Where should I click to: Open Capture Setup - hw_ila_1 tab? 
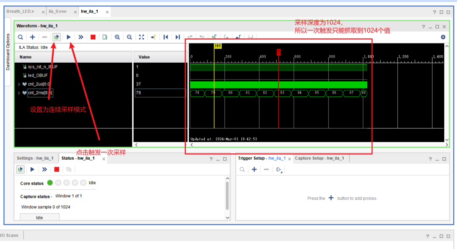click(319, 158)
